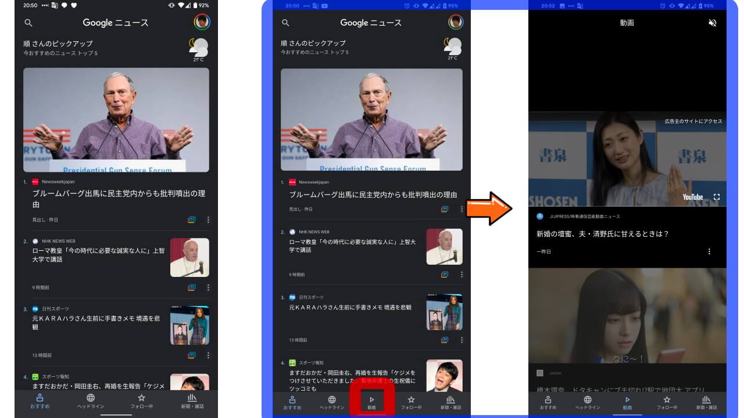Open the 広告主のサイトにアクセス advertiser link
744x418 pixels.
pyautogui.click(x=693, y=121)
